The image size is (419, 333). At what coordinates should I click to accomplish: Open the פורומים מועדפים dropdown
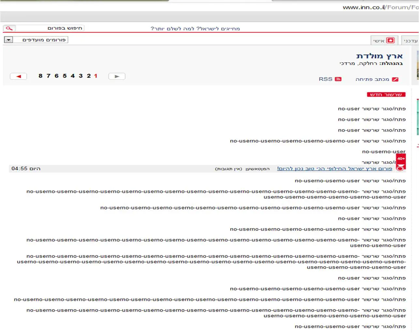(36, 40)
